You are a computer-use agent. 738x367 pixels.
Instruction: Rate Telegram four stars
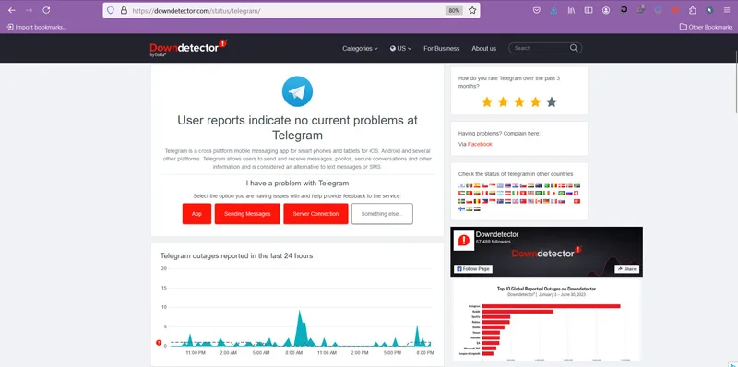[536, 102]
